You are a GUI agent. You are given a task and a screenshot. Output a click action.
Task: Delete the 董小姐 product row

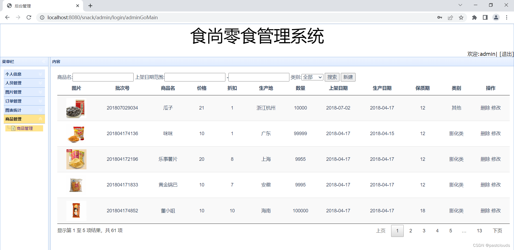click(485, 211)
